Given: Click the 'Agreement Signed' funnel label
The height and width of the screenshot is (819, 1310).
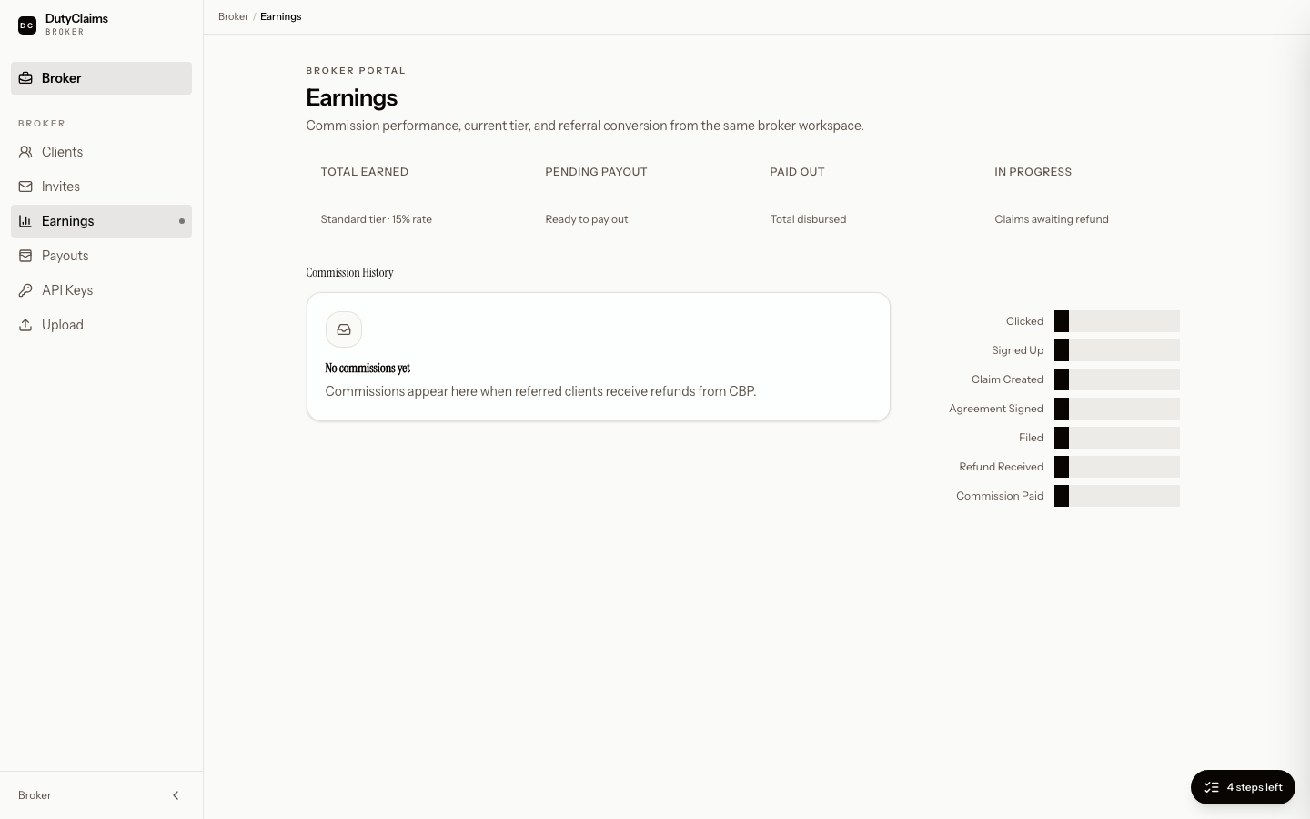Looking at the screenshot, I should [x=995, y=409].
